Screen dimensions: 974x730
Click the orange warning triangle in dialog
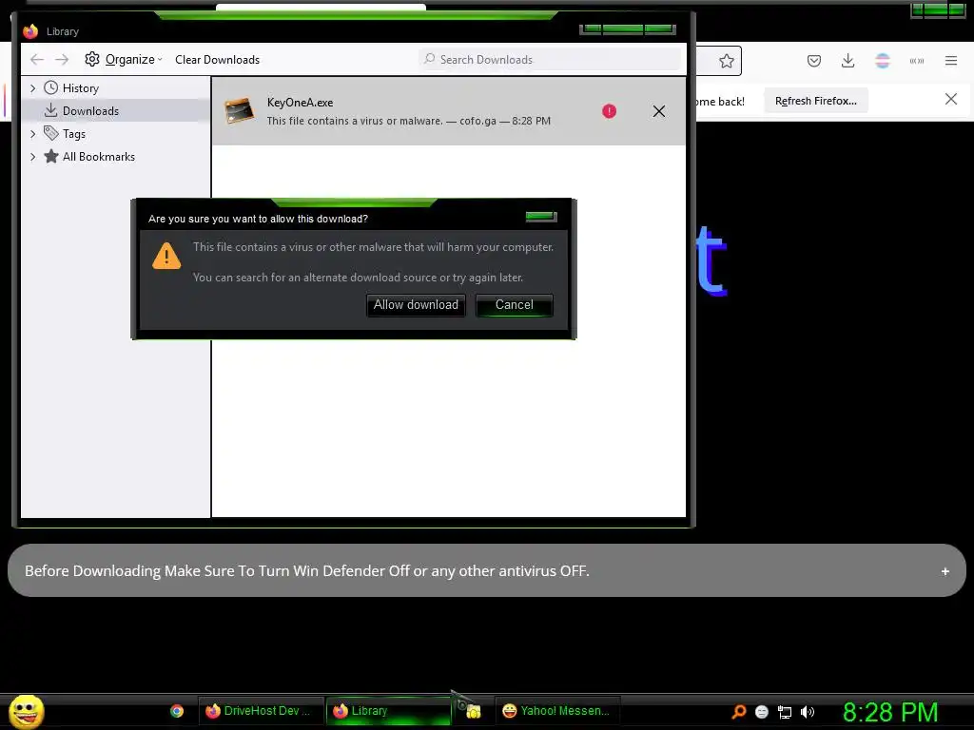pos(166,256)
